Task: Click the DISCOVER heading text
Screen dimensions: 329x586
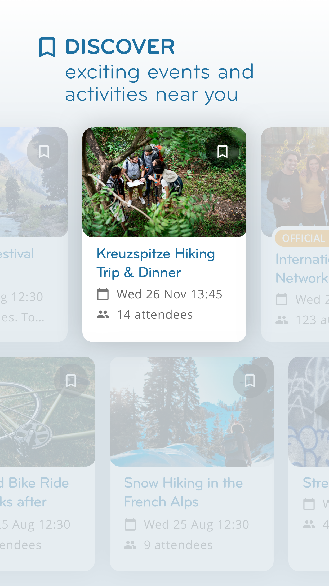Action: [x=120, y=47]
